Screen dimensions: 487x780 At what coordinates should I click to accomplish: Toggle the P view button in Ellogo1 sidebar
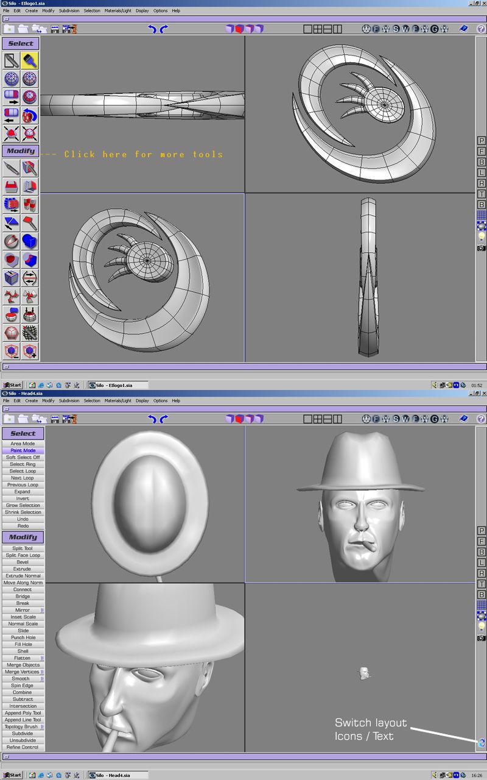coord(482,140)
